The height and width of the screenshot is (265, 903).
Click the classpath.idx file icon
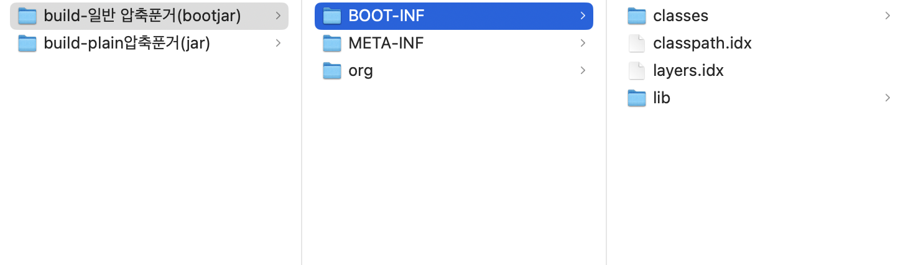tap(637, 44)
